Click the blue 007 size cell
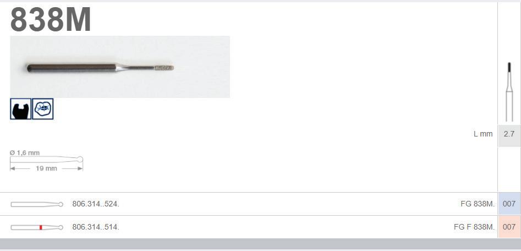Viewport: 521px width, 251px height. [x=509, y=204]
